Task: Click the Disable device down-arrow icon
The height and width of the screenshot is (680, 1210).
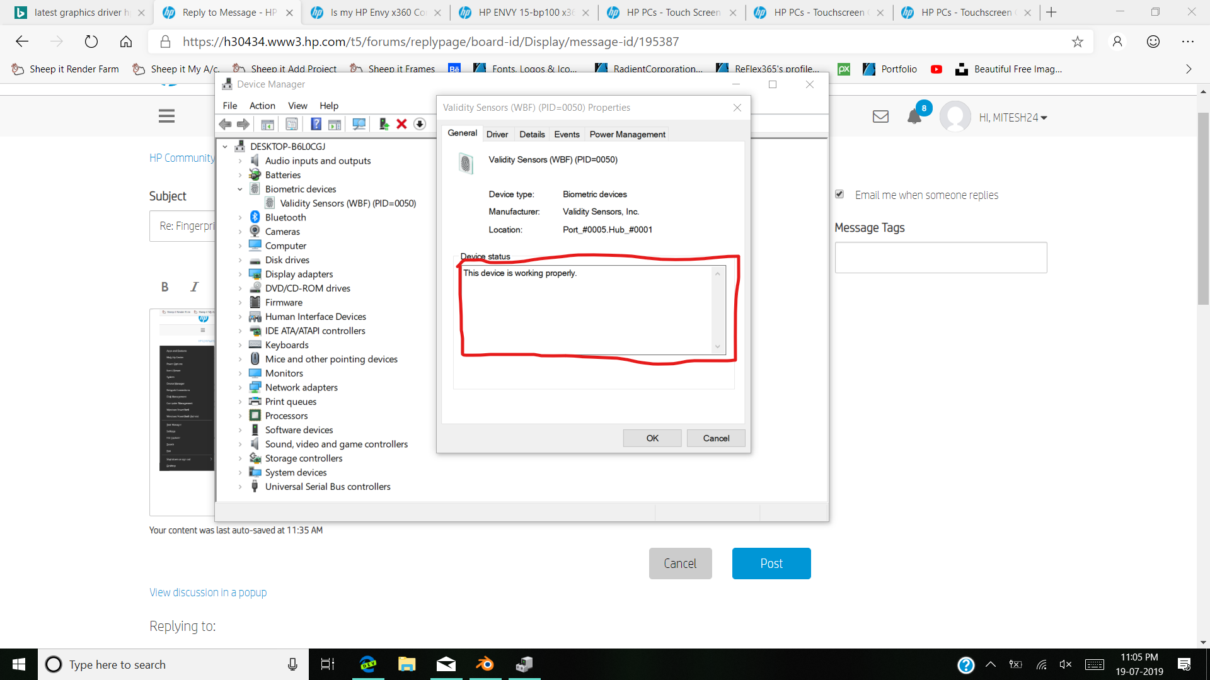Action: (x=419, y=124)
